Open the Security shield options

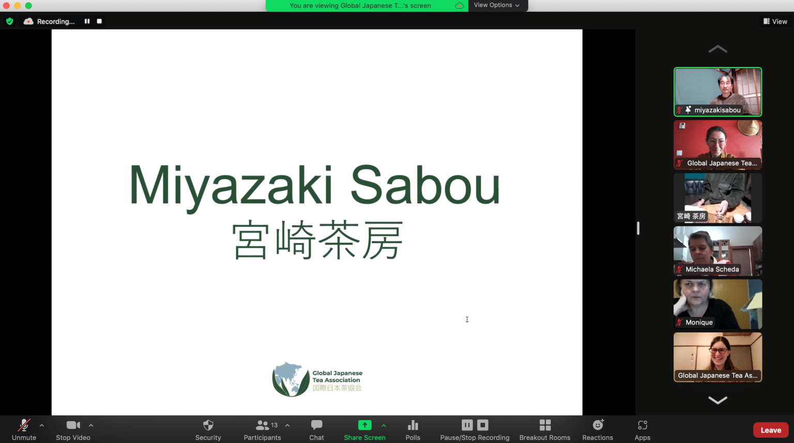tap(208, 429)
